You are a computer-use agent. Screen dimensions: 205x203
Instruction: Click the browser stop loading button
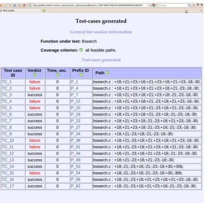[20, 5]
